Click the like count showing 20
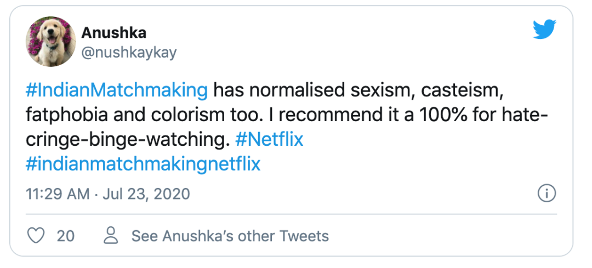Image resolution: width=592 pixels, height=268 pixels. [x=66, y=236]
